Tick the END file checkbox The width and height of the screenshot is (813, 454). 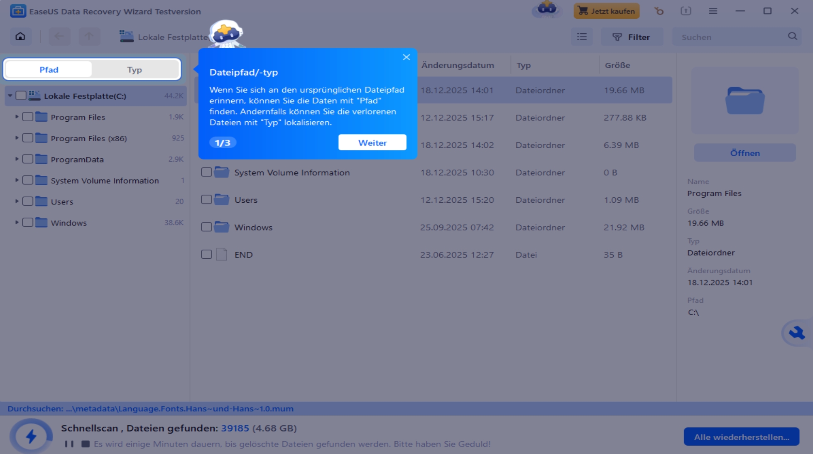click(206, 254)
